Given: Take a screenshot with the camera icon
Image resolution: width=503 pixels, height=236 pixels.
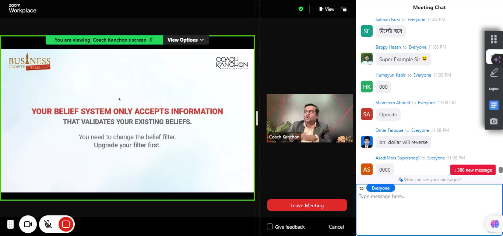Looking at the screenshot, I should click(494, 121).
